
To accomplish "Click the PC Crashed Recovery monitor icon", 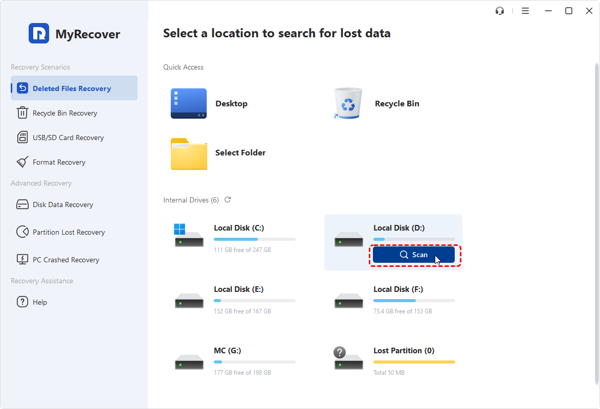I will pyautogui.click(x=23, y=259).
